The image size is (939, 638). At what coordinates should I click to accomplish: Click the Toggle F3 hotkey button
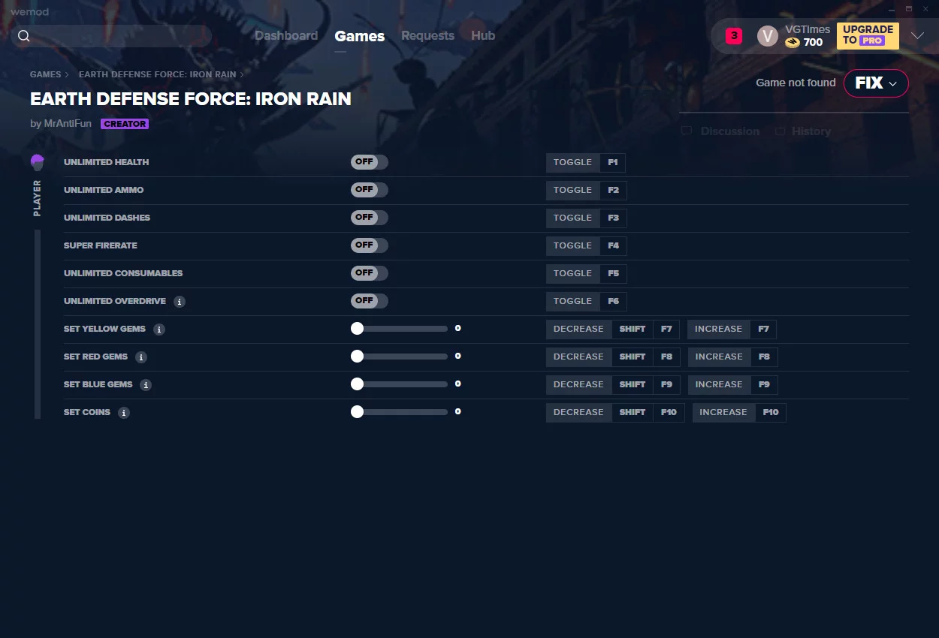tap(586, 218)
